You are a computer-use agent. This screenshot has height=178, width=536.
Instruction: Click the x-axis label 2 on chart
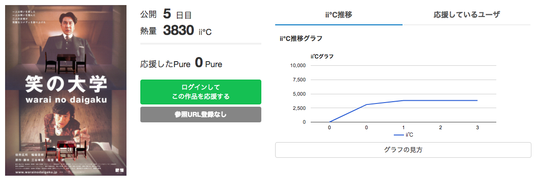pyautogui.click(x=440, y=127)
